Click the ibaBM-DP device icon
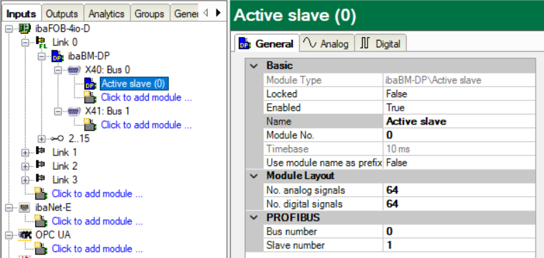The image size is (544, 258). [57, 56]
